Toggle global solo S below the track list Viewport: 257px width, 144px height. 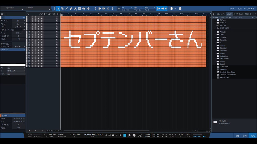pyautogui.click(x=36, y=131)
